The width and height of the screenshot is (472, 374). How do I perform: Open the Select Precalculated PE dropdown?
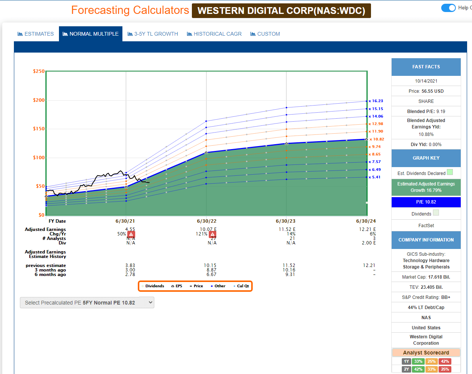click(87, 302)
